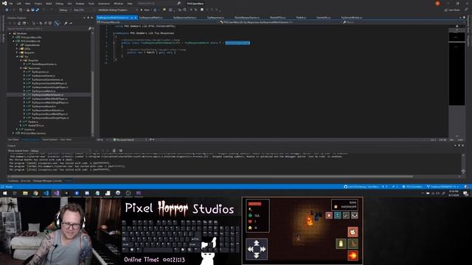
Task: Open File Explorer from the taskbar
Action: tap(25, 193)
